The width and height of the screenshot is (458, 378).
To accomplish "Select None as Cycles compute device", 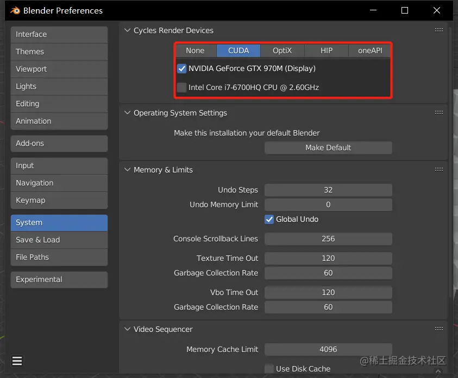I will coord(196,51).
